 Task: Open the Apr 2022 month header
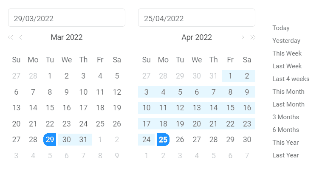[197, 37]
